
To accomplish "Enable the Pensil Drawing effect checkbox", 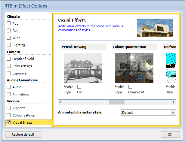I will point(79,87).
